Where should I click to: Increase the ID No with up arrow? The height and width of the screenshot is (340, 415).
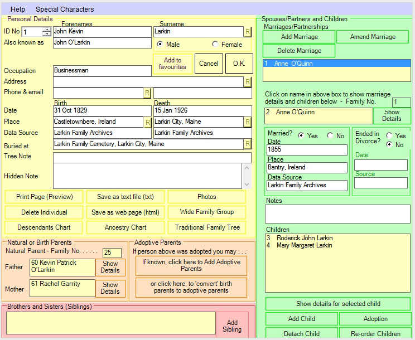point(47,30)
